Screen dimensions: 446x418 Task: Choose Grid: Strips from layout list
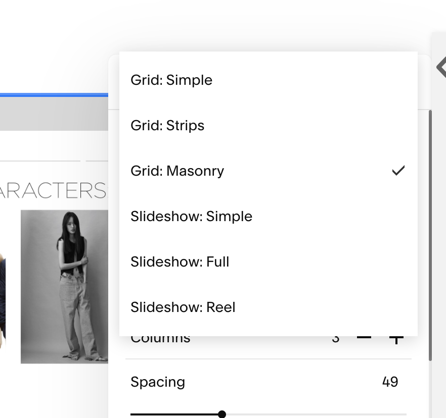(268, 126)
